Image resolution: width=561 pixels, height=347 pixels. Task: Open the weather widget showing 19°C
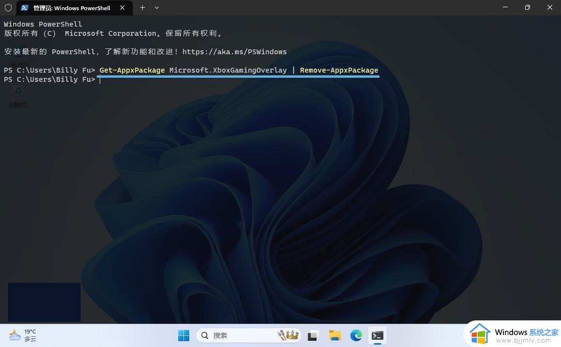pos(23,335)
